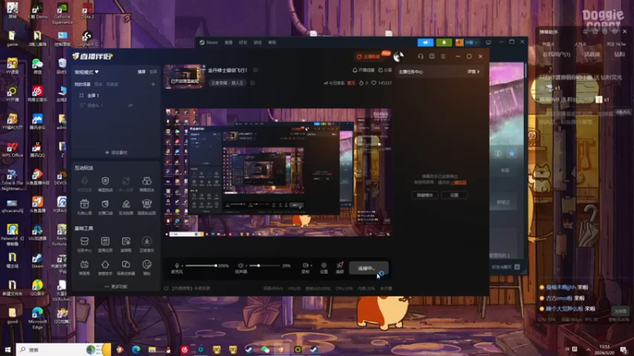Click the stream cover thumbnail
Image resolution: width=634 pixels, height=356 pixels.
[185, 76]
